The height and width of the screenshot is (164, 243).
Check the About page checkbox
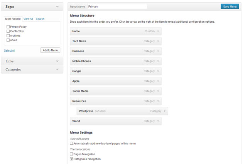8,40
